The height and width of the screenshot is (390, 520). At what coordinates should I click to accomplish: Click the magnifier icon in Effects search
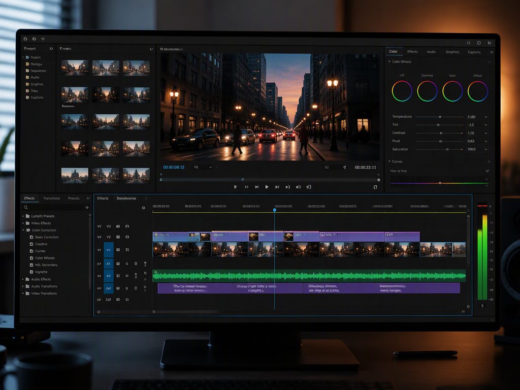coord(26,207)
